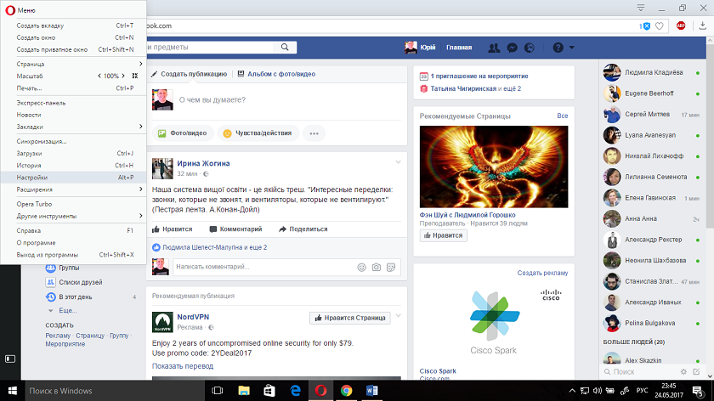Bookmark page with the heart icon
714x401 pixels.
[659, 25]
